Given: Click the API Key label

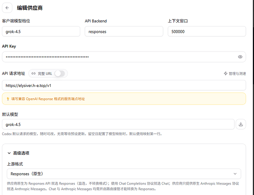Looking at the screenshot, I should (9, 46).
